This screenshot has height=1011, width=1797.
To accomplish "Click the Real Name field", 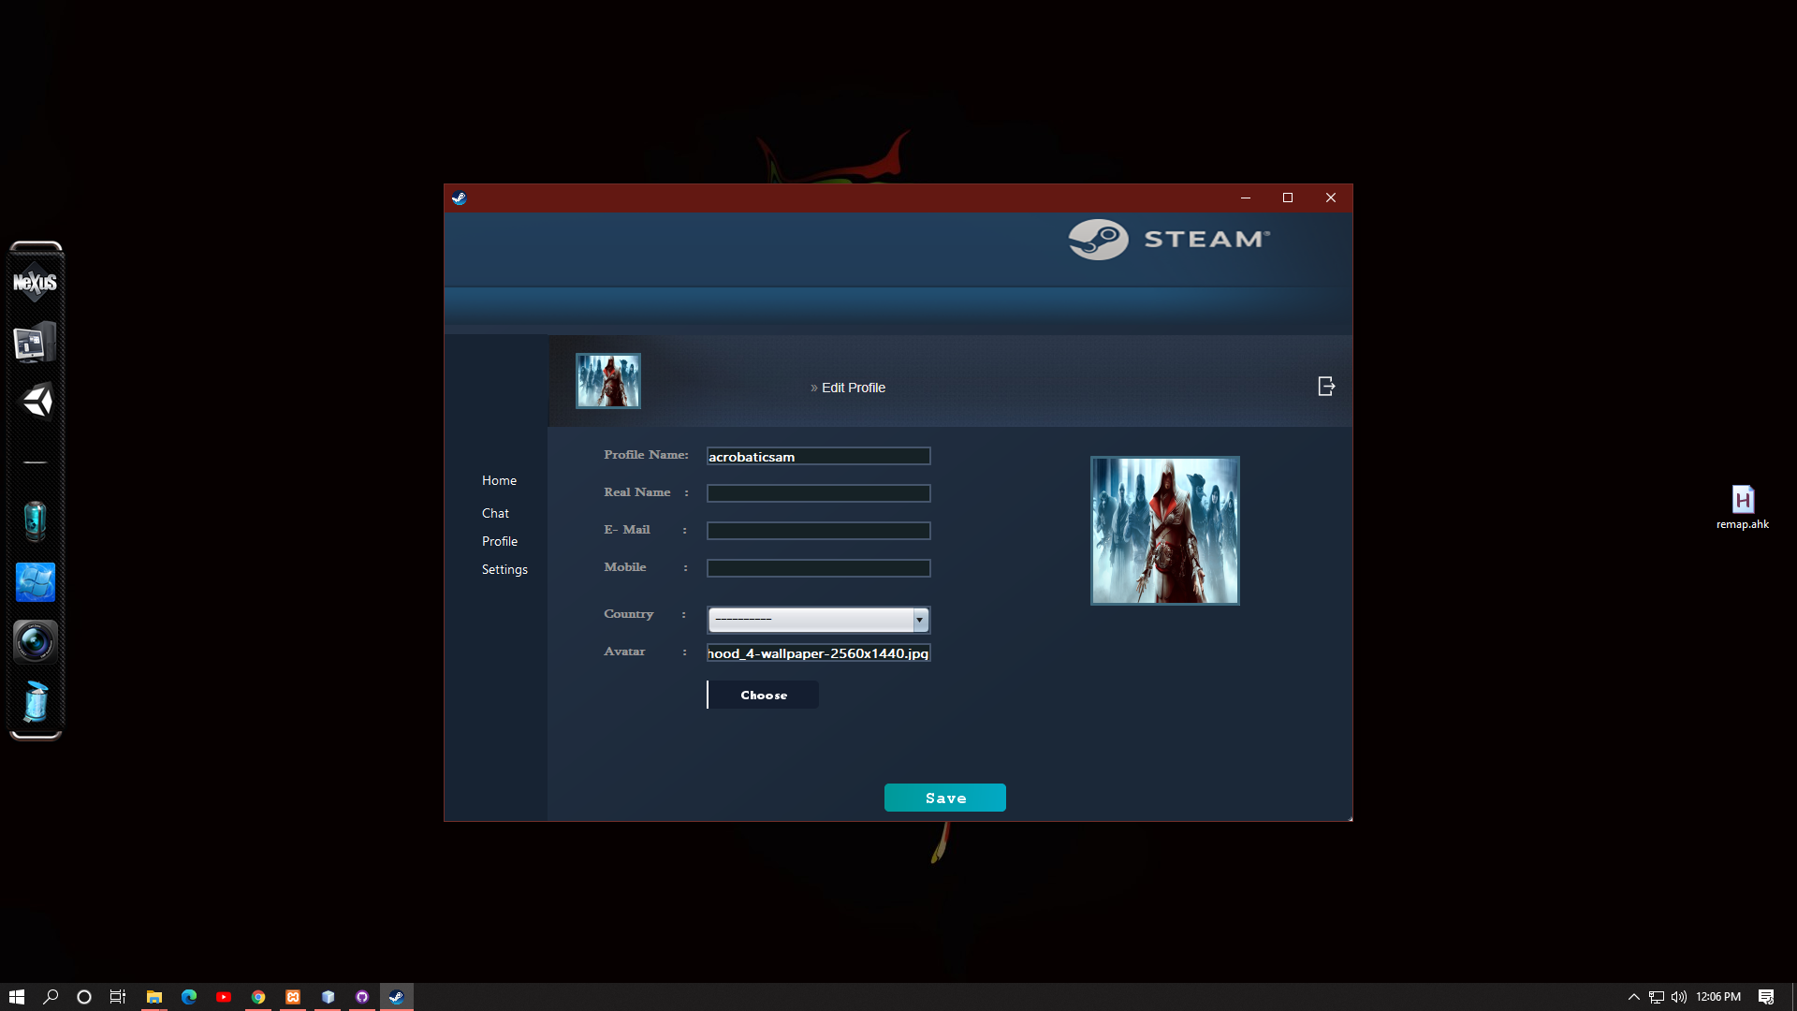I will (819, 493).
